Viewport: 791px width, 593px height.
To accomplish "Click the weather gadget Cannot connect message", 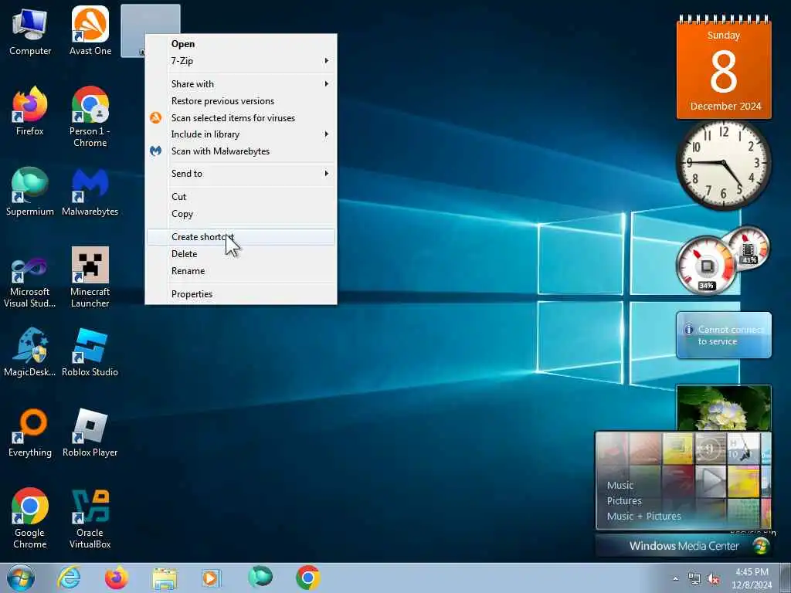I will (x=724, y=335).
